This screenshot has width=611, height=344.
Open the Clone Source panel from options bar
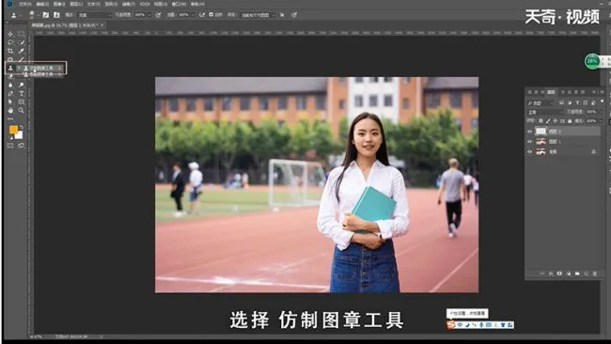pyautogui.click(x=56, y=15)
